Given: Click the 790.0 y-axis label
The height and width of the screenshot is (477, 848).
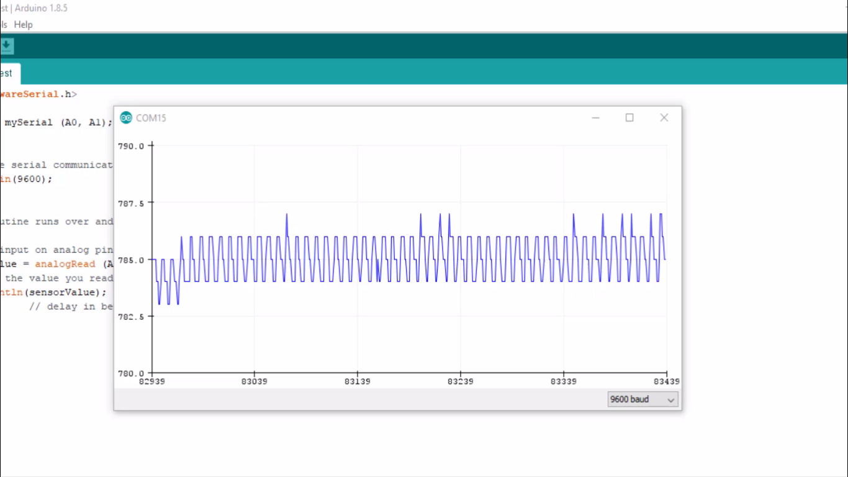Looking at the screenshot, I should pyautogui.click(x=131, y=146).
